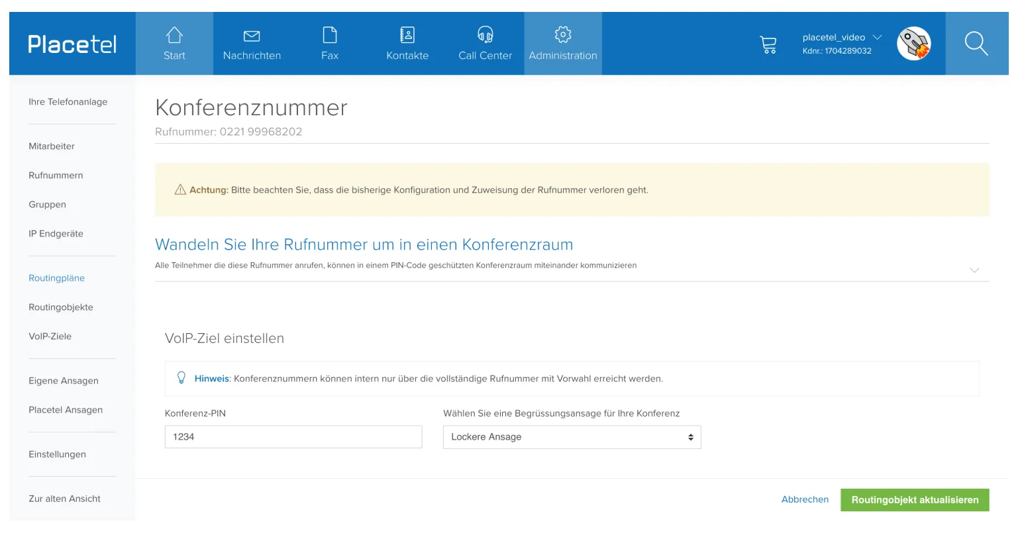Open Zur alten Ansicht link
Image resolution: width=1024 pixels, height=543 pixels.
pos(64,499)
